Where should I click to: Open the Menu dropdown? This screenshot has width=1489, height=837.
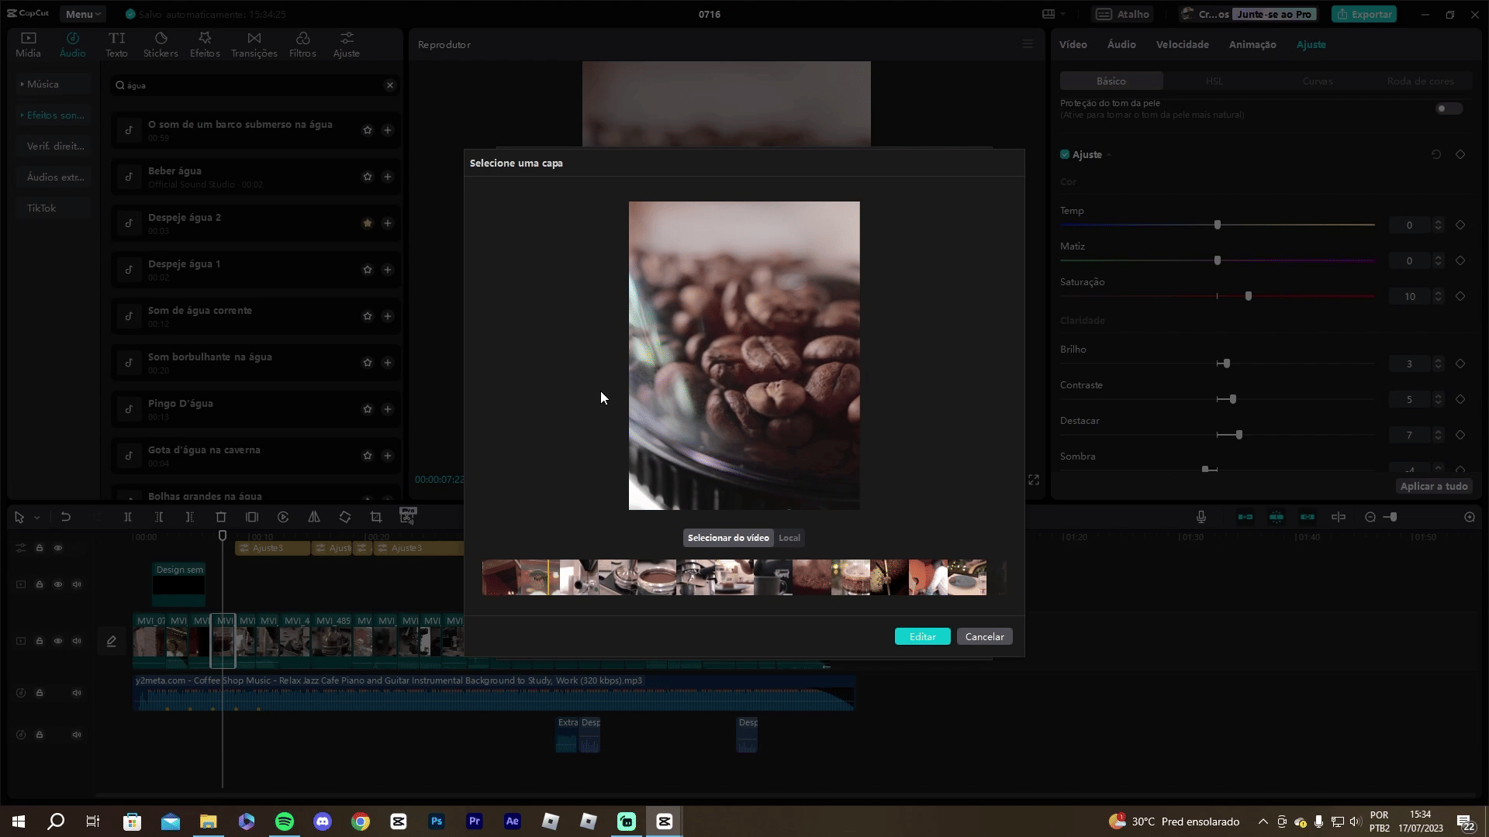(83, 14)
